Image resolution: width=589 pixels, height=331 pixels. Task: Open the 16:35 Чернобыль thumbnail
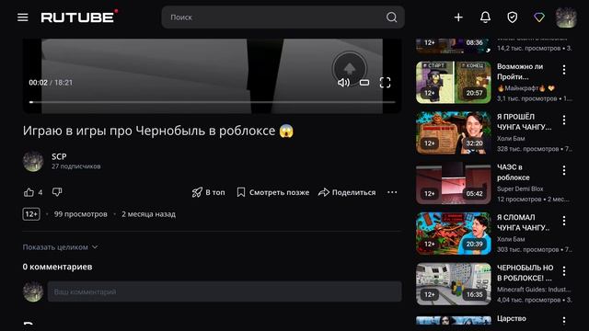(x=454, y=284)
